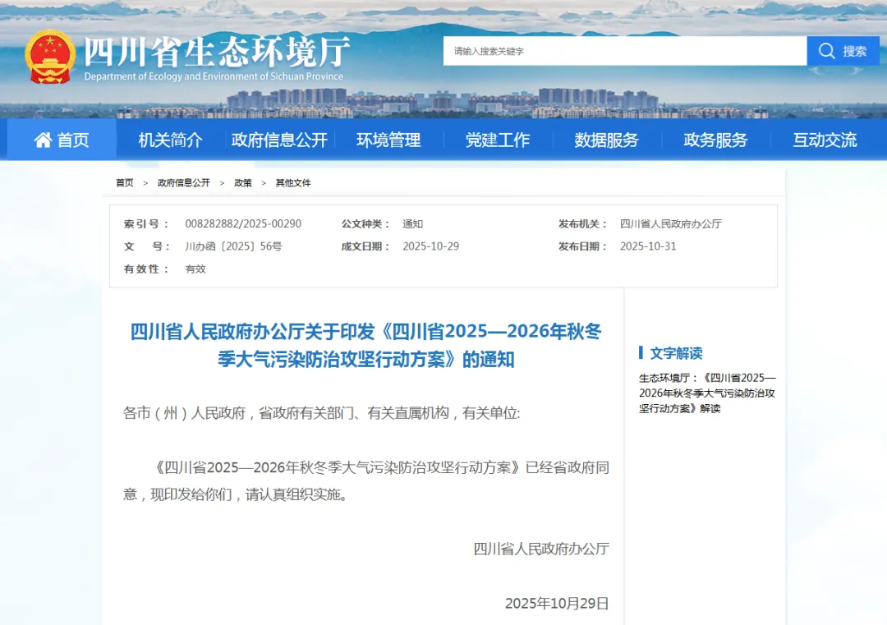Open the 政府信息公开 menu
887x625 pixels.
[x=279, y=140]
